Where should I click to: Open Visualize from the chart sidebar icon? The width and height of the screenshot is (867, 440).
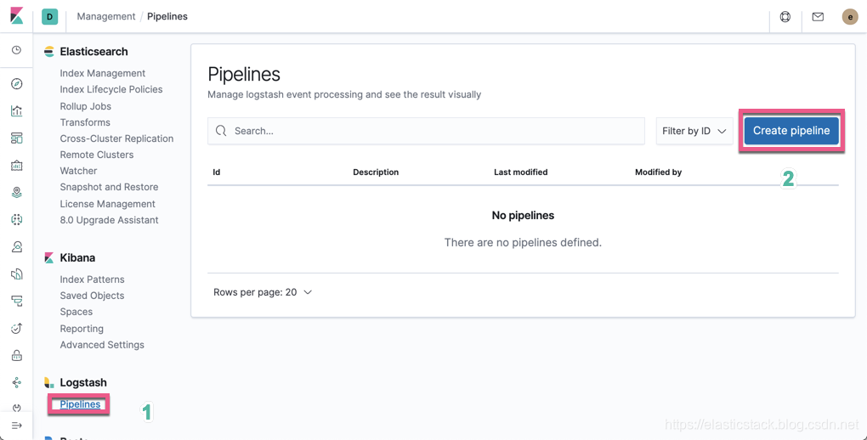tap(17, 111)
